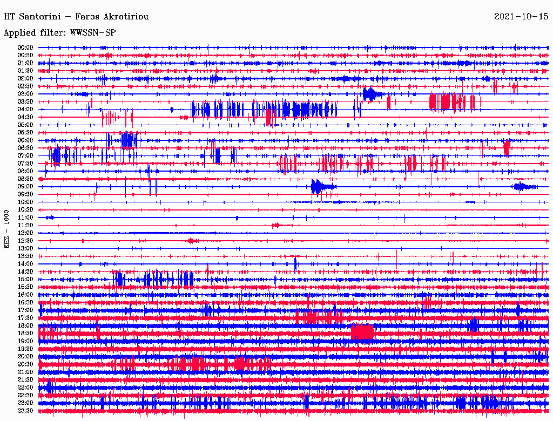The width and height of the screenshot is (553, 421).
Task: Select the 23:30 time label
Action: [x=25, y=411]
